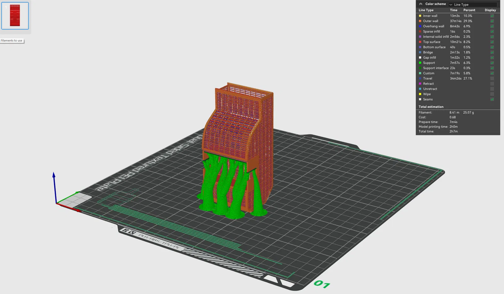
Task: Click the "Seams" legend label
Action: click(x=428, y=99)
